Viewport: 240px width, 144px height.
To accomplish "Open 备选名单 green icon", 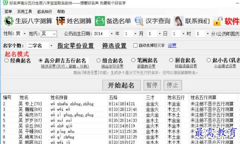I will (x=100, y=21).
